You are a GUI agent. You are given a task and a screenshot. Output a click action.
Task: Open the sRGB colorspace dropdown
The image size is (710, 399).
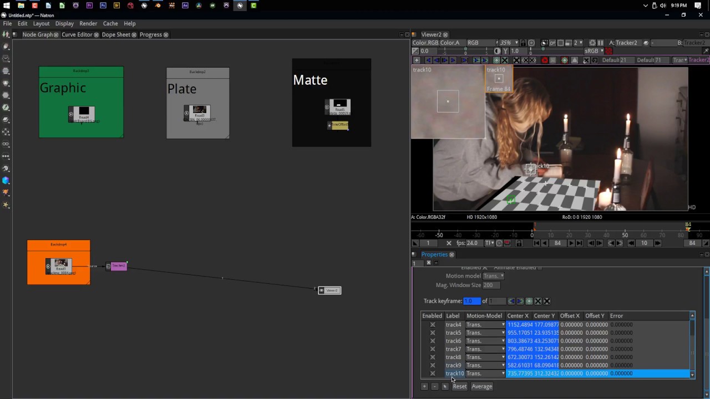(x=594, y=51)
